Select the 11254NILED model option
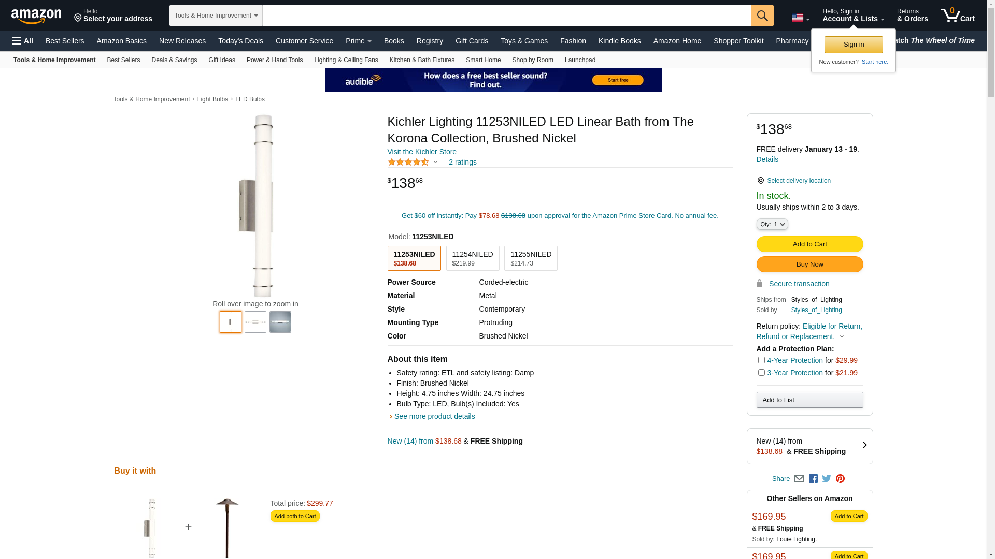The height and width of the screenshot is (559, 995). tap(472, 258)
